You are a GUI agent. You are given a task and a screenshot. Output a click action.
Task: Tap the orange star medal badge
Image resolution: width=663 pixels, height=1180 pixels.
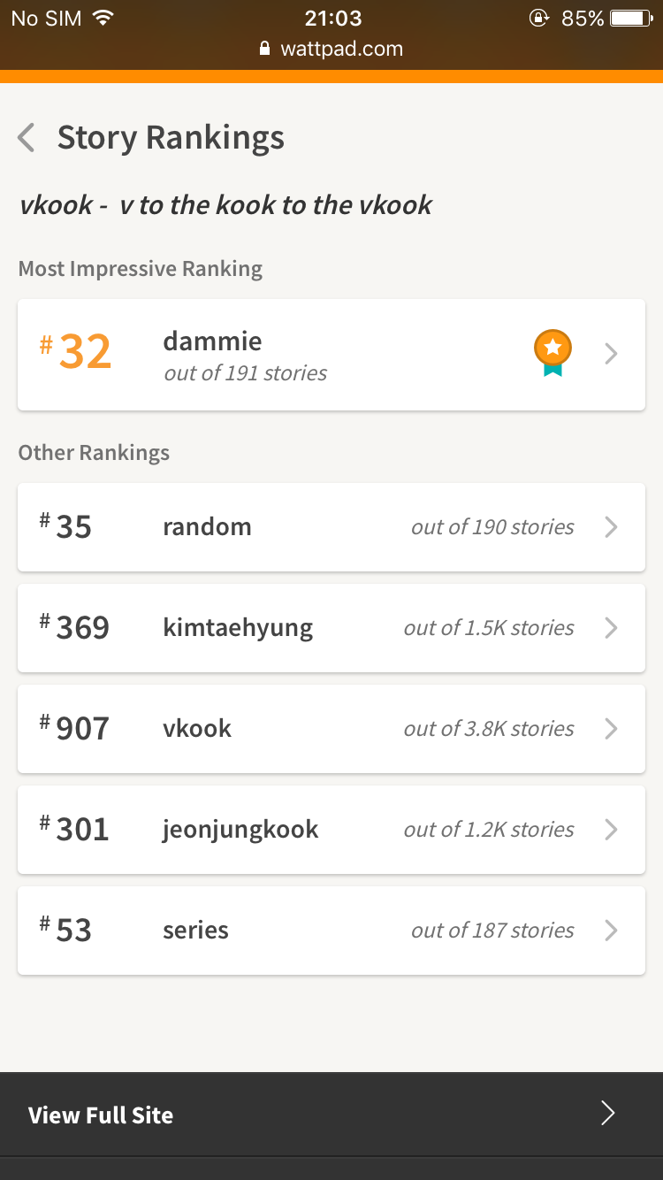click(552, 351)
